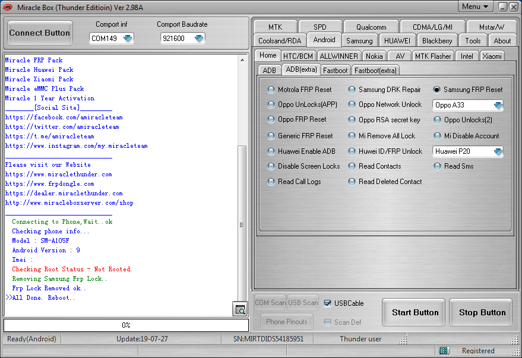Click the Phone Pinouts button

(x=287, y=321)
